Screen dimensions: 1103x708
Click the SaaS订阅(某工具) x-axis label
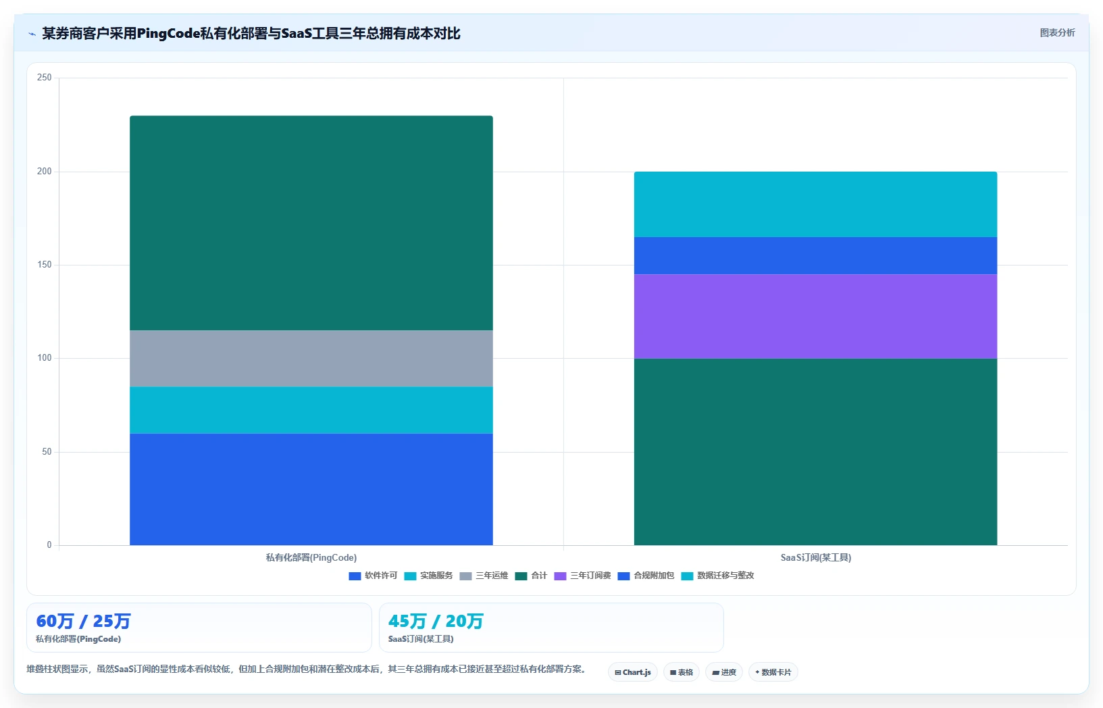click(x=816, y=557)
